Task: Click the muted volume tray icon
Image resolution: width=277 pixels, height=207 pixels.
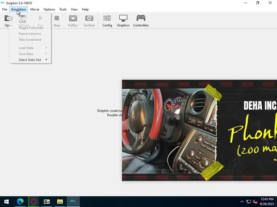Action: click(255, 202)
